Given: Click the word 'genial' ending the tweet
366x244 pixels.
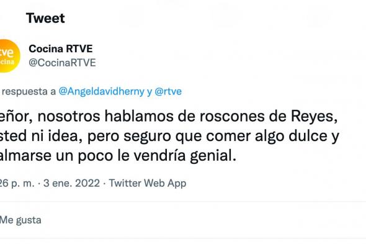Looking at the screenshot, I should [211, 156].
